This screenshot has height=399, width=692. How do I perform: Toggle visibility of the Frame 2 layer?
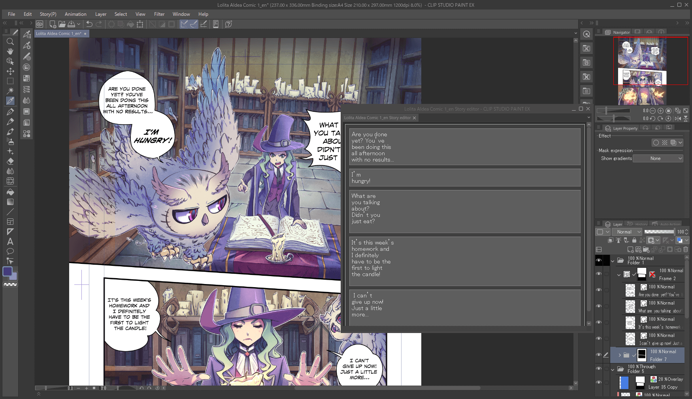pyautogui.click(x=599, y=274)
